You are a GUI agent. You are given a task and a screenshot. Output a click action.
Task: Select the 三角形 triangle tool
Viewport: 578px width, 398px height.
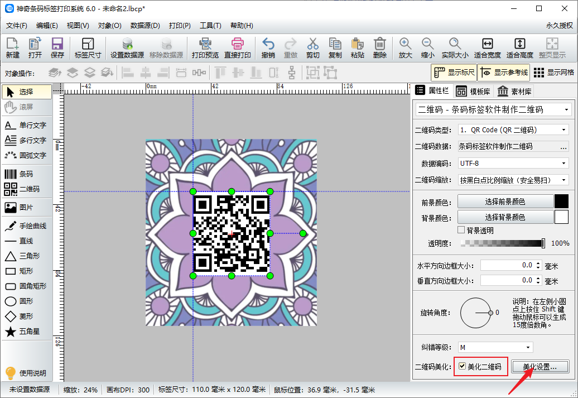[27, 256]
